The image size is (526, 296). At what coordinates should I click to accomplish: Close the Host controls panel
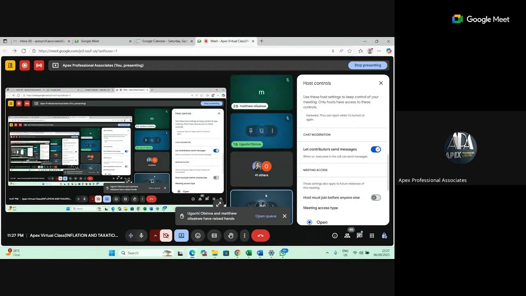pos(381,83)
